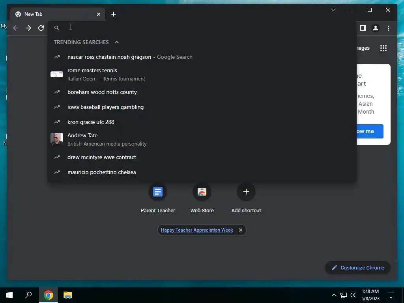Open the Google apps grid

click(x=383, y=48)
